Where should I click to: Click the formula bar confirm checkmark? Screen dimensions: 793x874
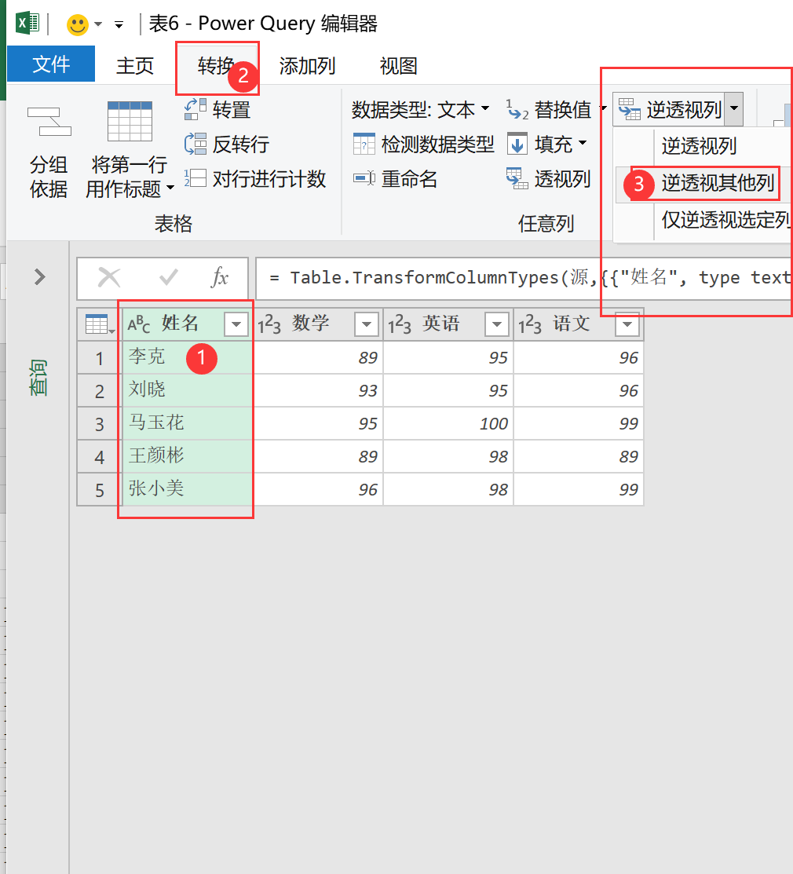[168, 277]
